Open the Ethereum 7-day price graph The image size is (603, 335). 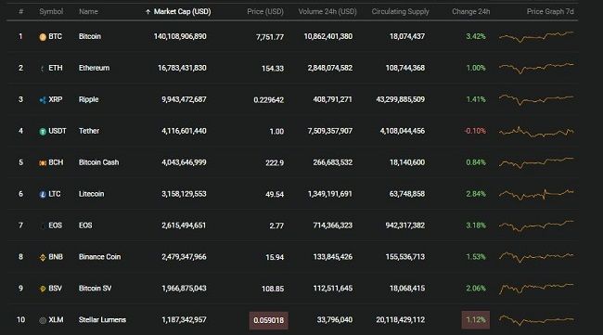536,68
